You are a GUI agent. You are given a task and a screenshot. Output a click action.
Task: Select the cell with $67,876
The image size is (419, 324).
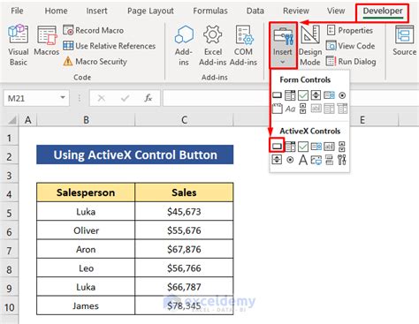184,249
